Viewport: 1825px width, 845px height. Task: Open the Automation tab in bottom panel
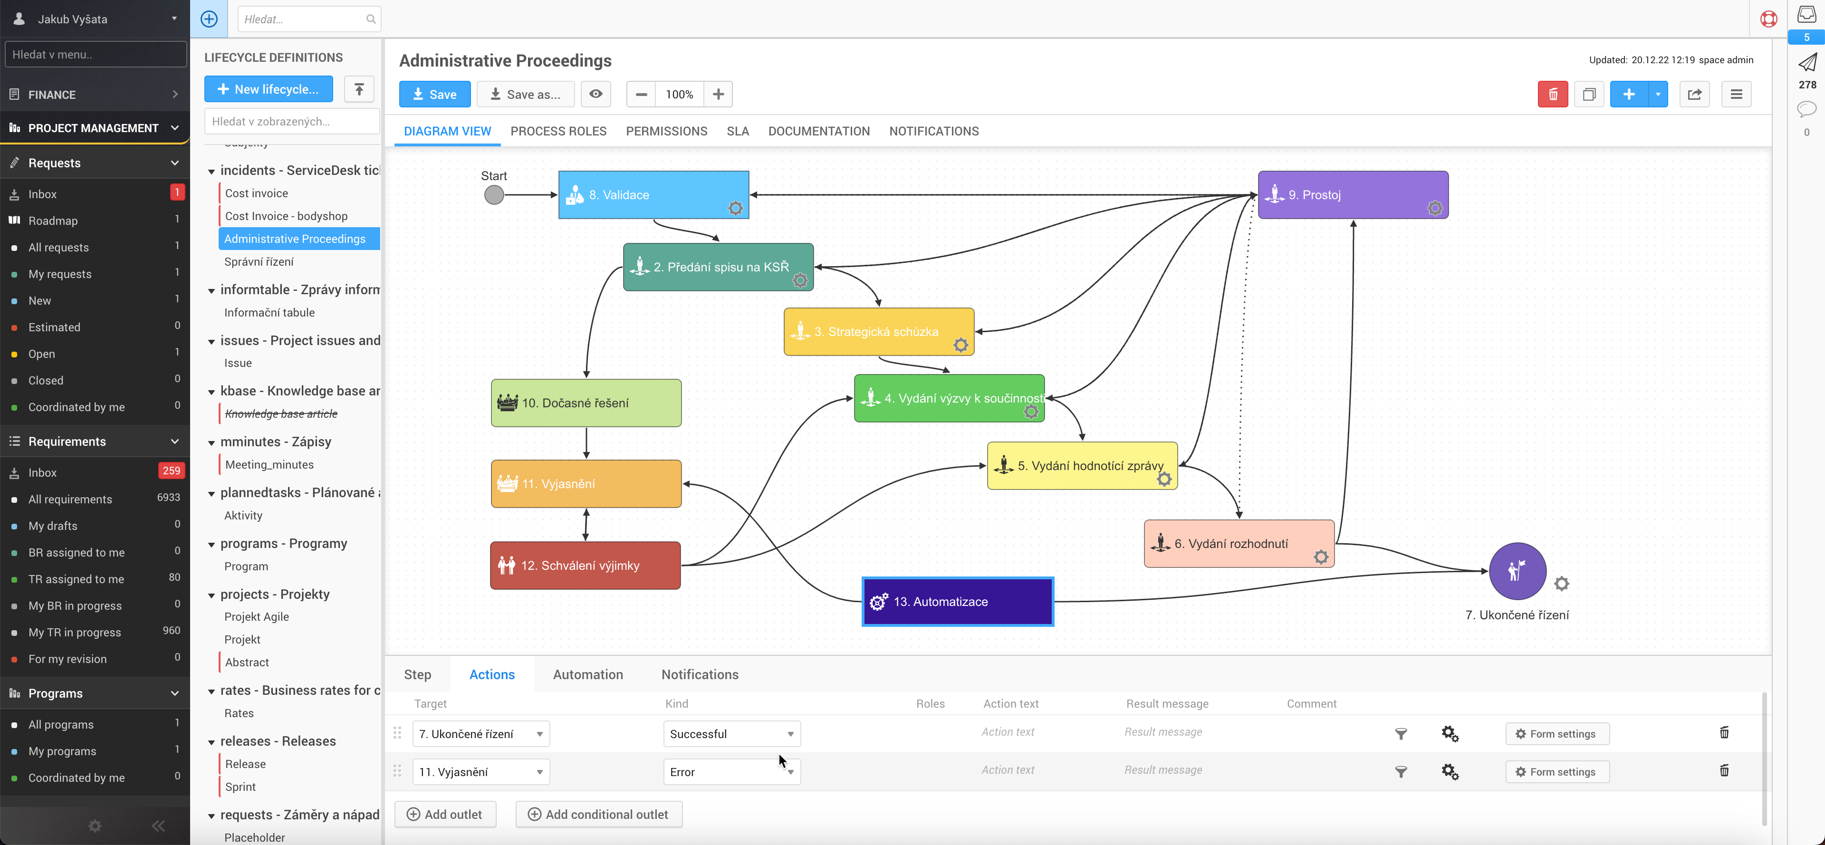pos(587,674)
